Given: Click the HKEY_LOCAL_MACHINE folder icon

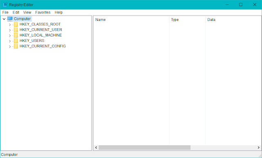Looking at the screenshot, I should click(16, 35).
